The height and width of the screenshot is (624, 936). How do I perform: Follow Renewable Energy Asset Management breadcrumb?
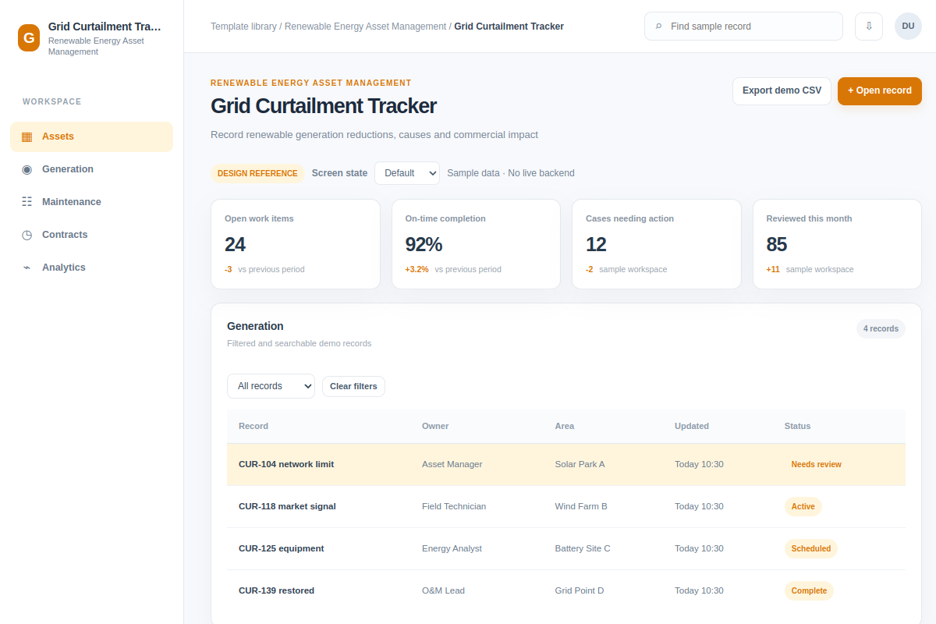tap(365, 27)
